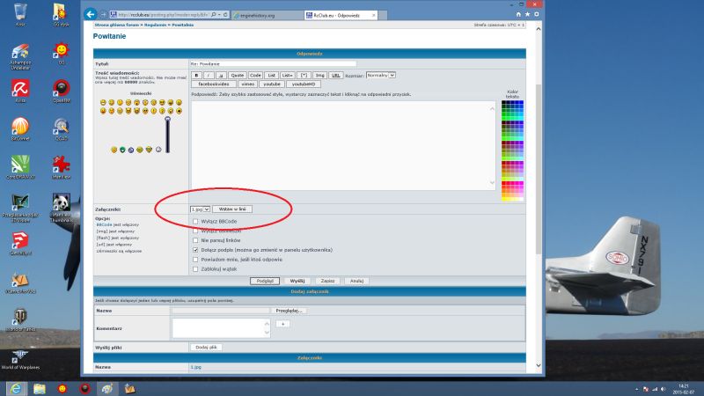This screenshot has width=704, height=396.
Task: Apply bold with the B button
Action: click(x=196, y=76)
